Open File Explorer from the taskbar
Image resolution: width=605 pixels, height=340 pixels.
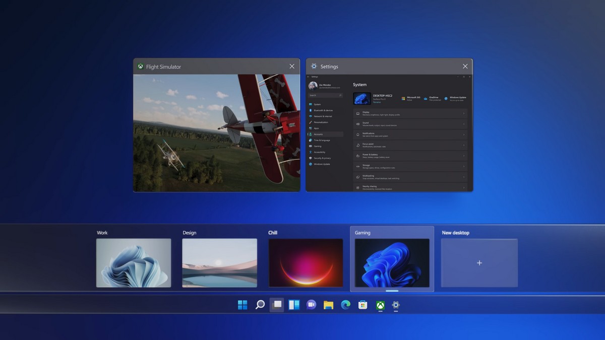click(x=328, y=305)
